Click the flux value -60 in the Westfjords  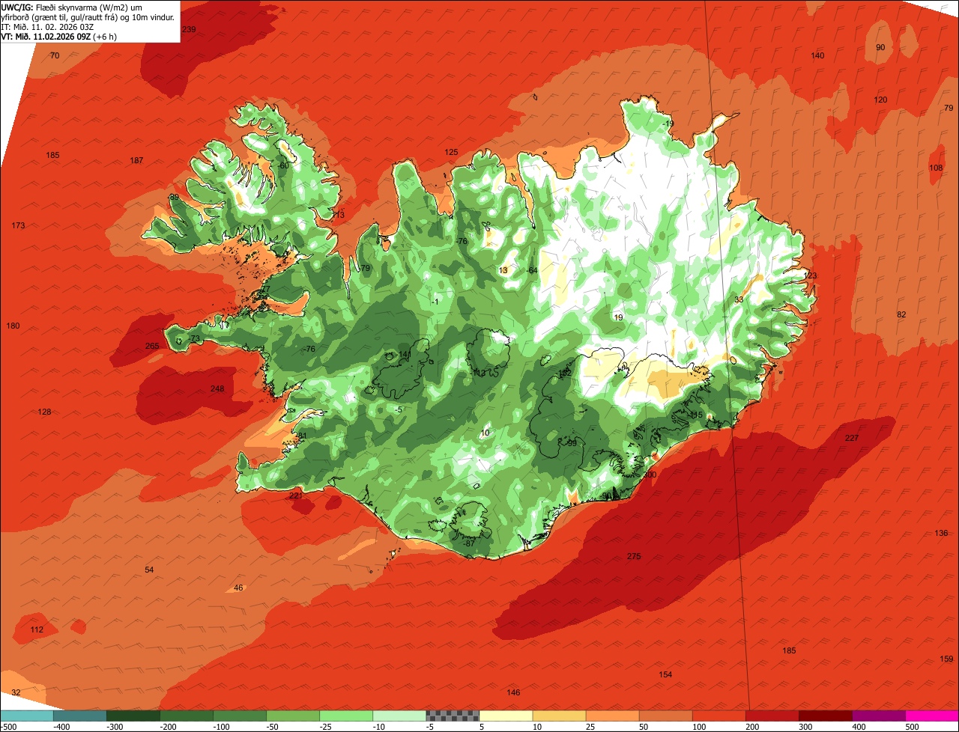point(282,165)
